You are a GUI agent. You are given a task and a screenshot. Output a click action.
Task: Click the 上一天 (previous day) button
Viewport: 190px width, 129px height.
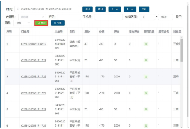click(114, 9)
